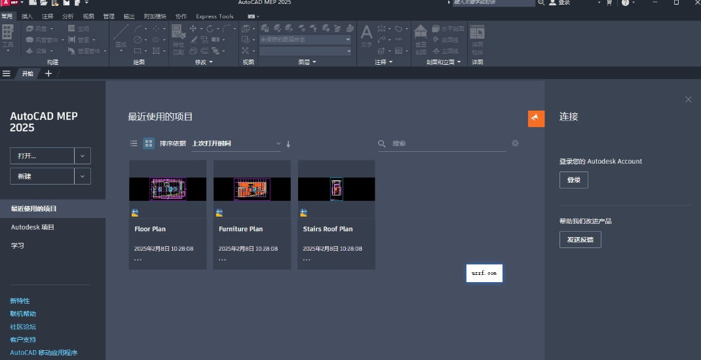Screen dimensions: 701x360
Task: Open search settings gear icon
Action: pyautogui.click(x=515, y=143)
